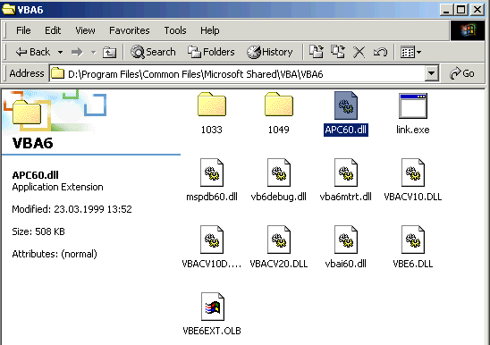
Task: Open the Help menu
Action: [x=210, y=30]
